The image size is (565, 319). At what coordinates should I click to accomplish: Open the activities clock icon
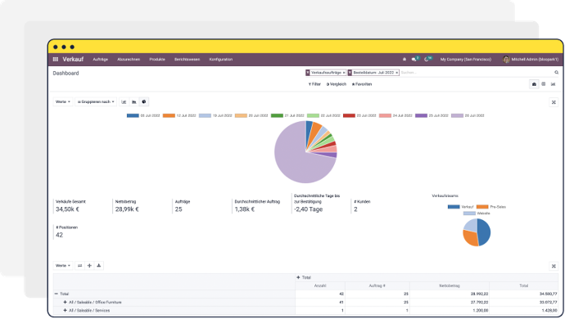pos(427,60)
